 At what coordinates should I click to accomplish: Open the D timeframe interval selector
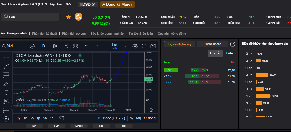point(44,46)
